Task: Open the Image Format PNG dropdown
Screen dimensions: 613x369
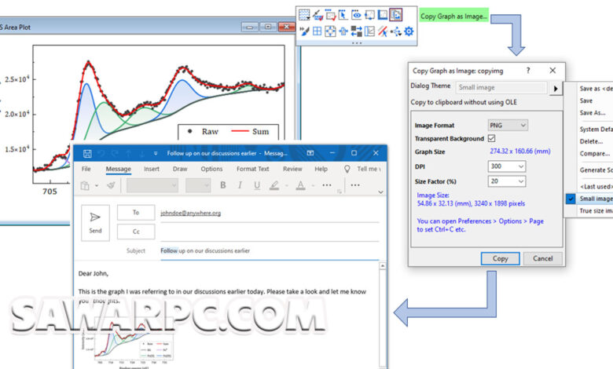Action: coord(508,126)
